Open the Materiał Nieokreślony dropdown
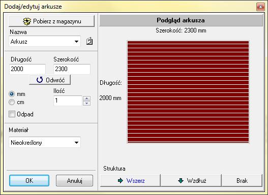The height and width of the screenshot is (195, 268). point(76,143)
